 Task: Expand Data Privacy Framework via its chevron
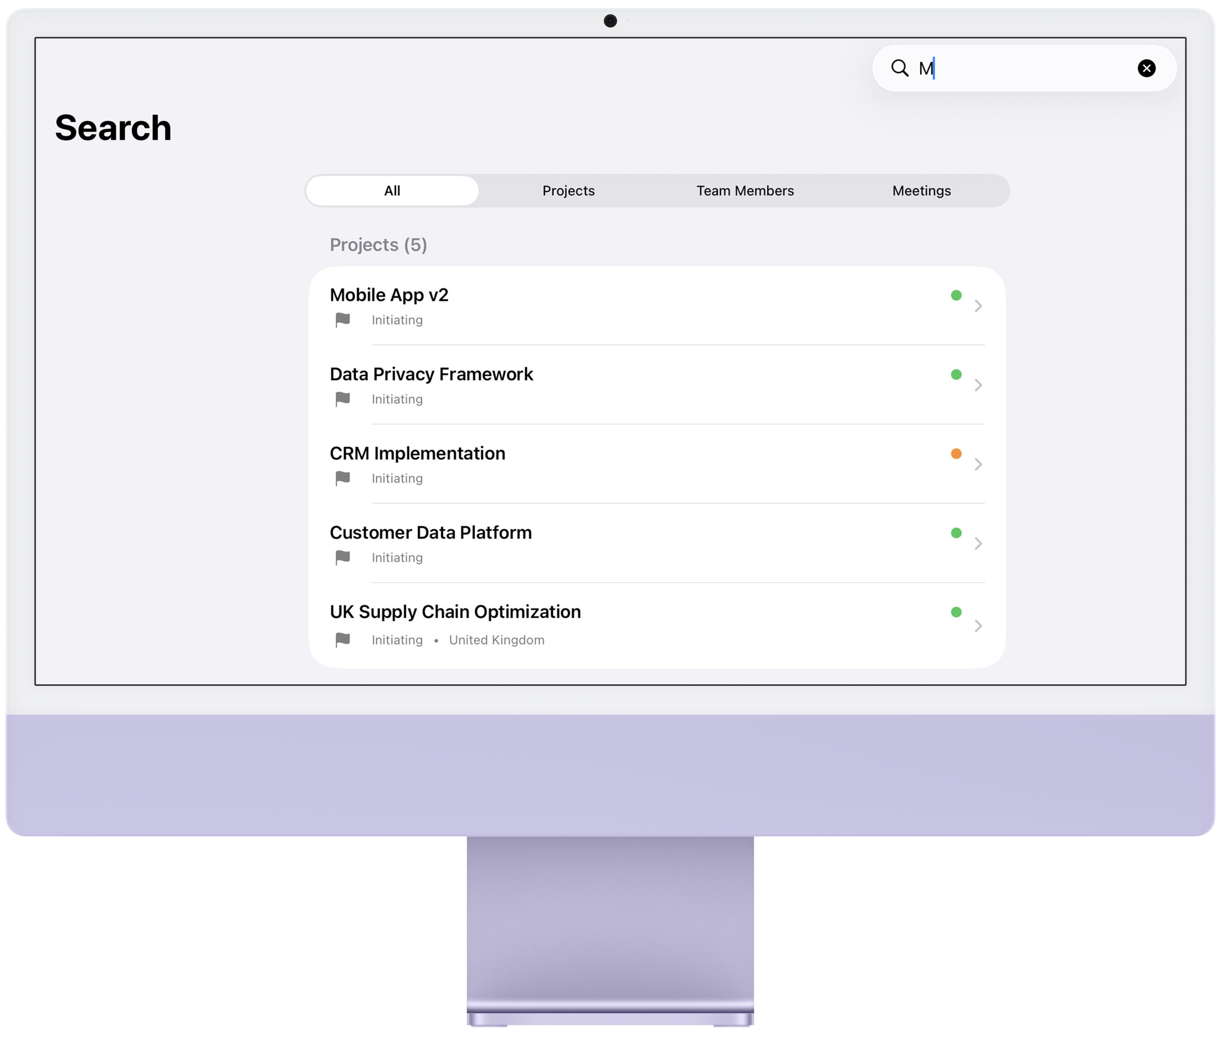pos(978,385)
